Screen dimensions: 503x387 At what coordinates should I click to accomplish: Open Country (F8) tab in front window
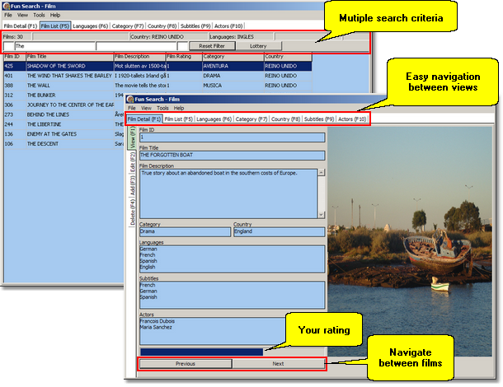tap(285, 119)
